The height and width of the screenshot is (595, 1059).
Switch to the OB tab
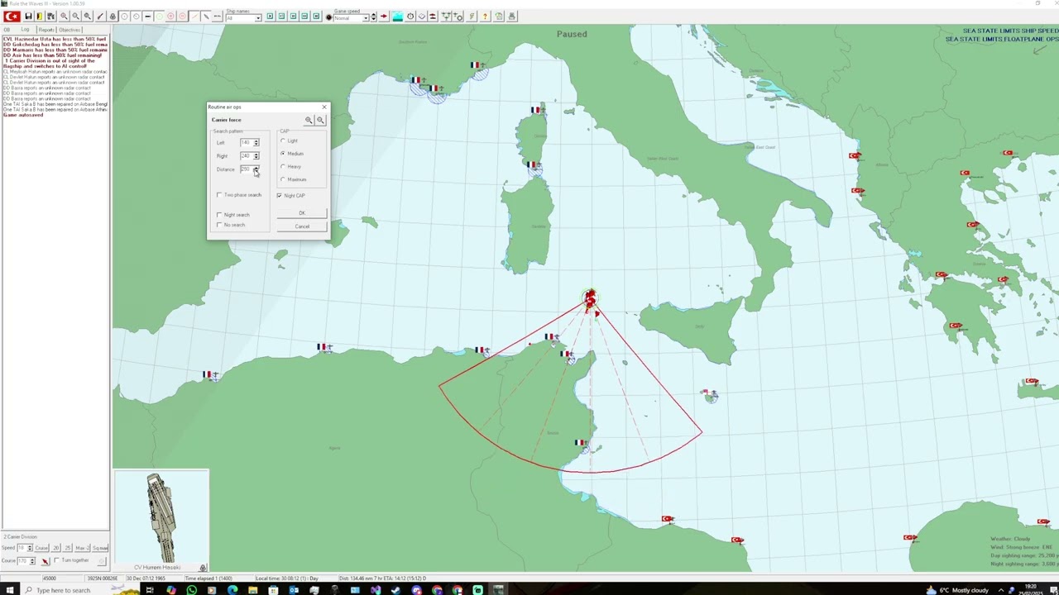pos(7,30)
